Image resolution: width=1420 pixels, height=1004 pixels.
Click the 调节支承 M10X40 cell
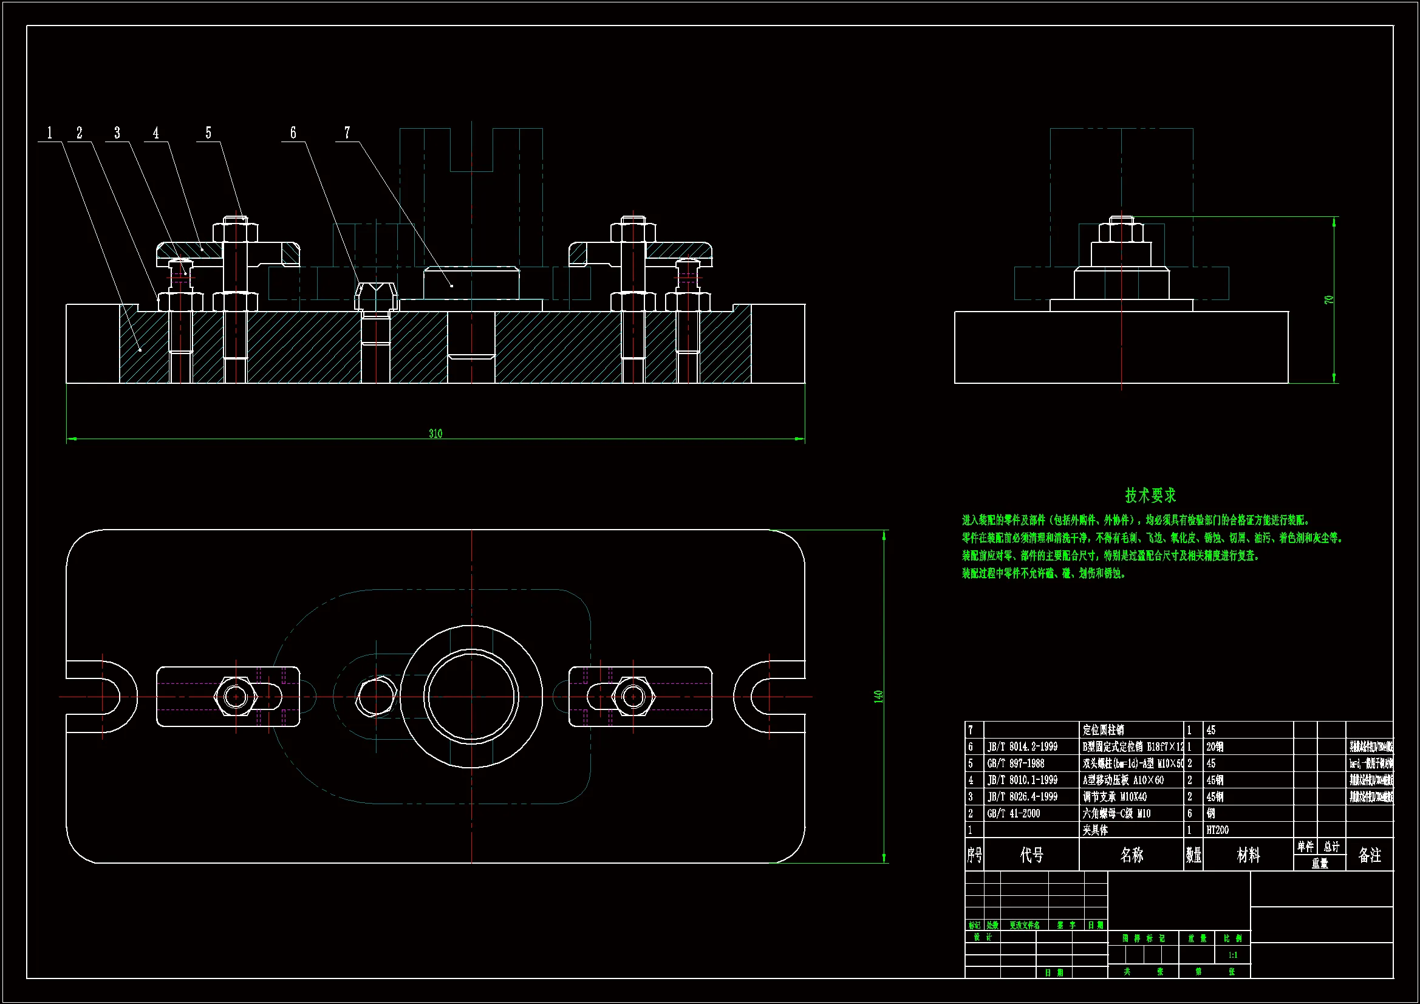1114,797
